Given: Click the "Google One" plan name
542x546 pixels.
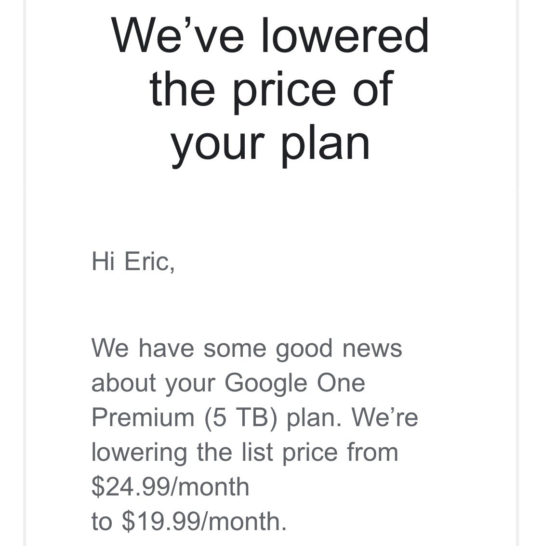Looking at the screenshot, I should coord(294,383).
